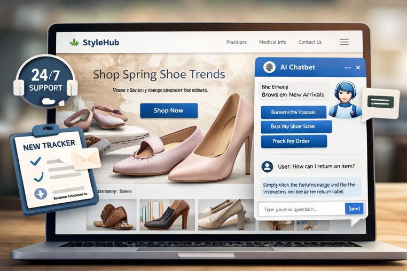Select the black high heel boot thumbnail
Screen dimensions: 407x271
point(166,215)
